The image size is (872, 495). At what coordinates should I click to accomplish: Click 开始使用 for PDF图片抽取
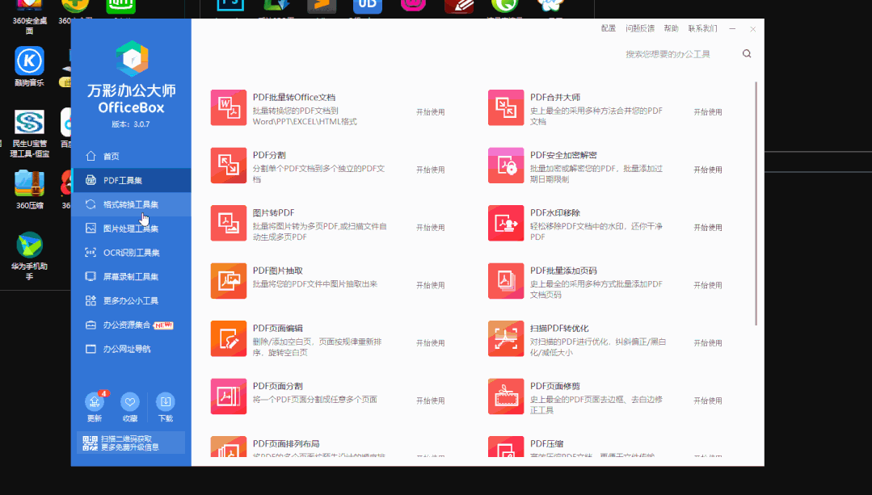[431, 285]
